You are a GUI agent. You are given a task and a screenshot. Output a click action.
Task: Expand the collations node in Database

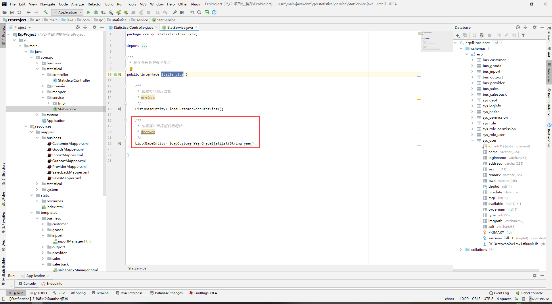(x=461, y=250)
